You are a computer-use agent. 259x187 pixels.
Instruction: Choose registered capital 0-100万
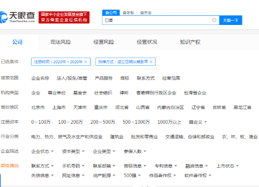(41, 122)
